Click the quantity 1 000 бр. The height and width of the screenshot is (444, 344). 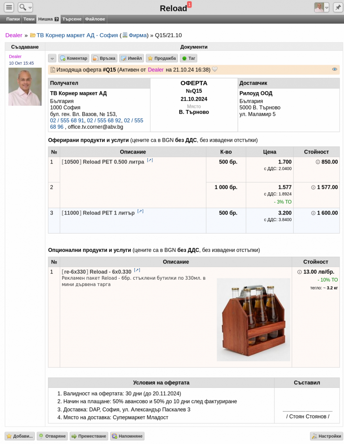pyautogui.click(x=226, y=188)
